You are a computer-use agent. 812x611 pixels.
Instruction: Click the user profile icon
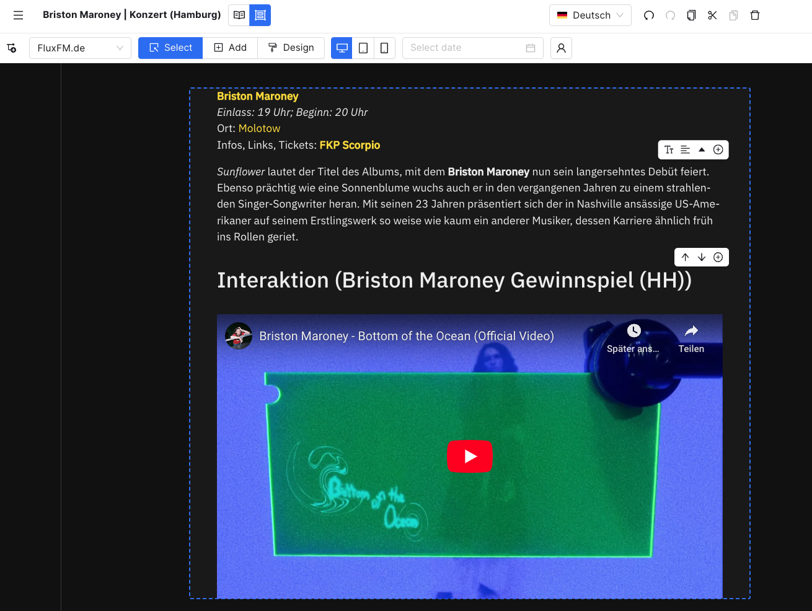click(x=561, y=48)
